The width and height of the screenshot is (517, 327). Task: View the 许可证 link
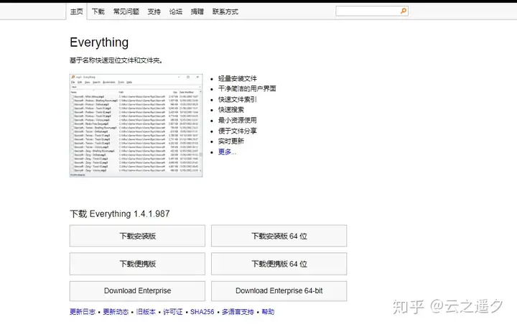(173, 311)
